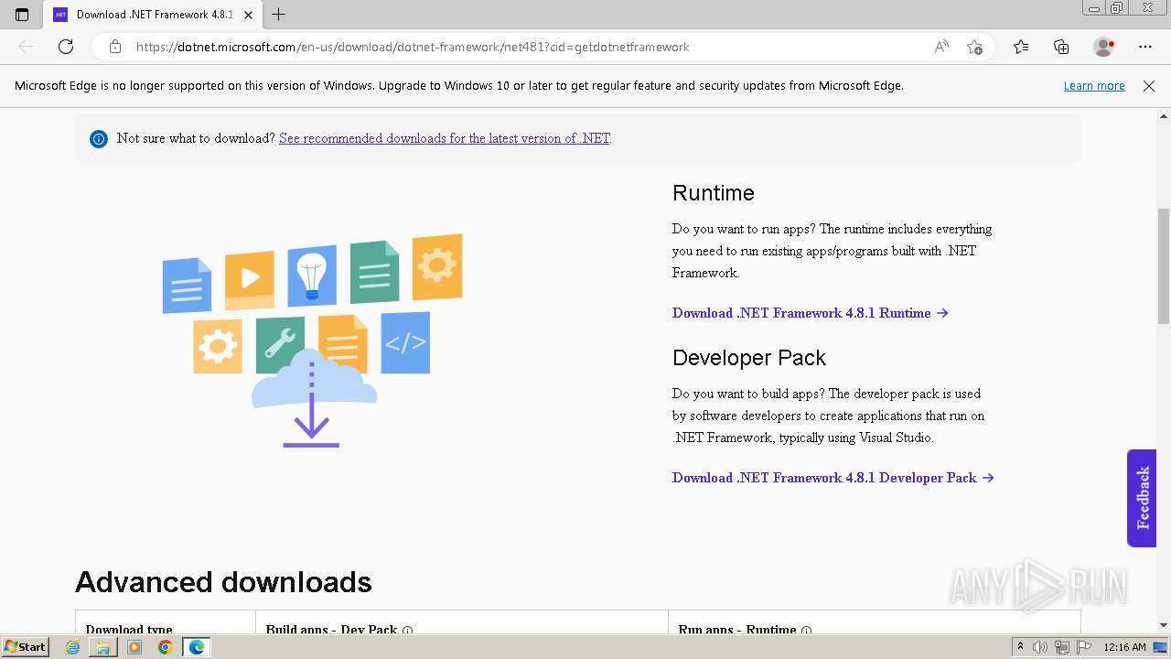Click the page vertical scrollbar thumb

(1164, 265)
